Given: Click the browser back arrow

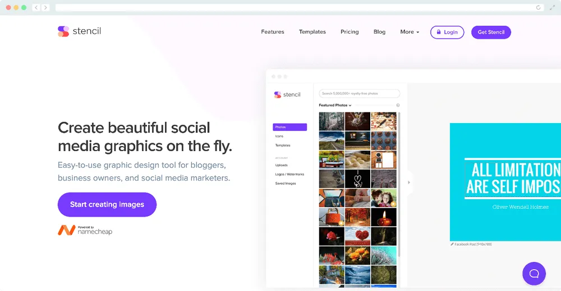Looking at the screenshot, I should (x=36, y=7).
